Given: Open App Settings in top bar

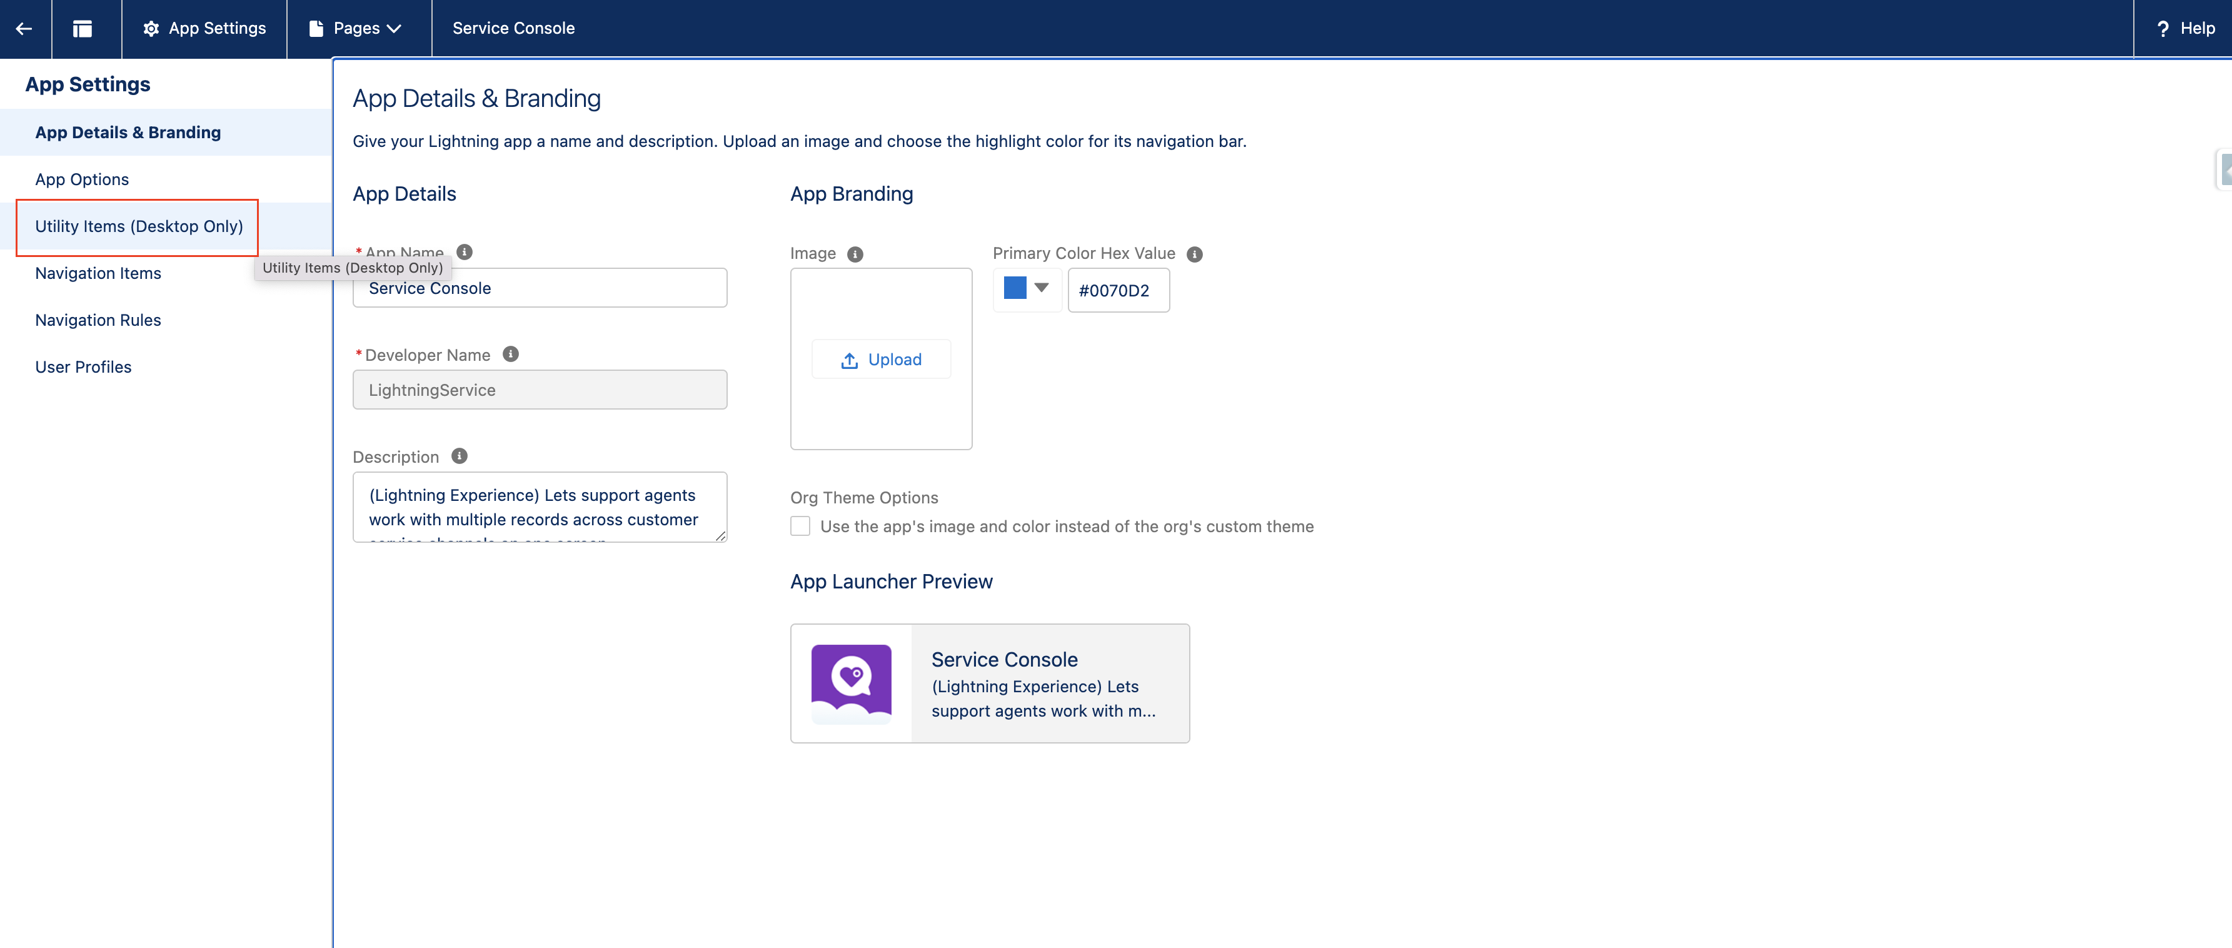Looking at the screenshot, I should (x=204, y=29).
